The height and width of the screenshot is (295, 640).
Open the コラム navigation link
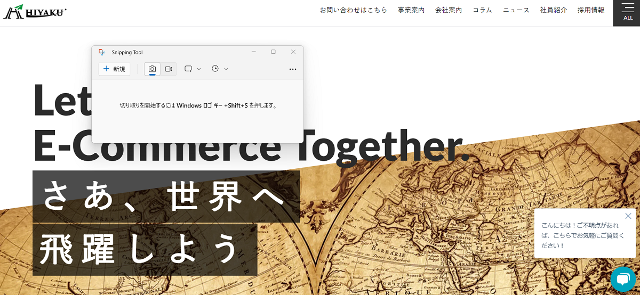(x=482, y=10)
